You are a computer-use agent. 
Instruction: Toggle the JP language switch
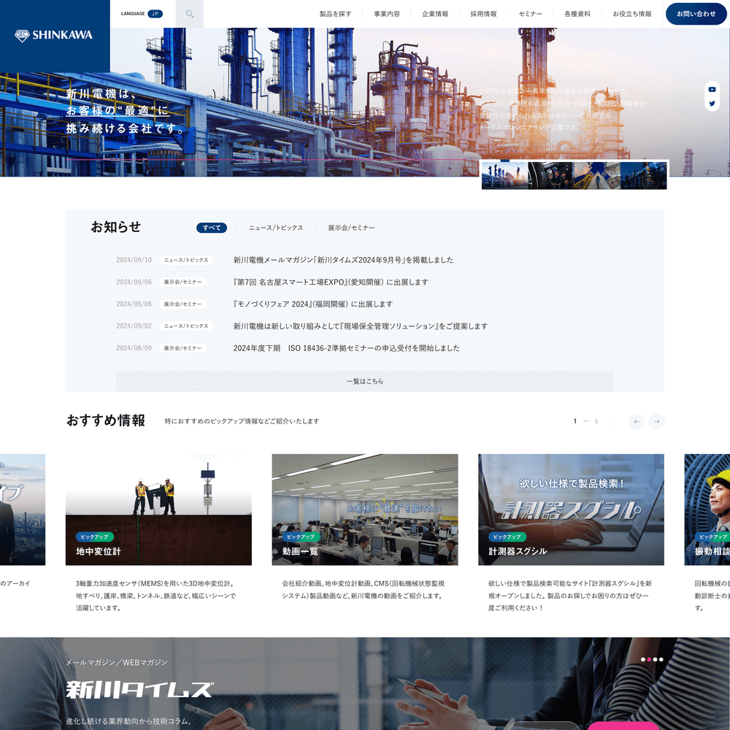[x=155, y=14]
